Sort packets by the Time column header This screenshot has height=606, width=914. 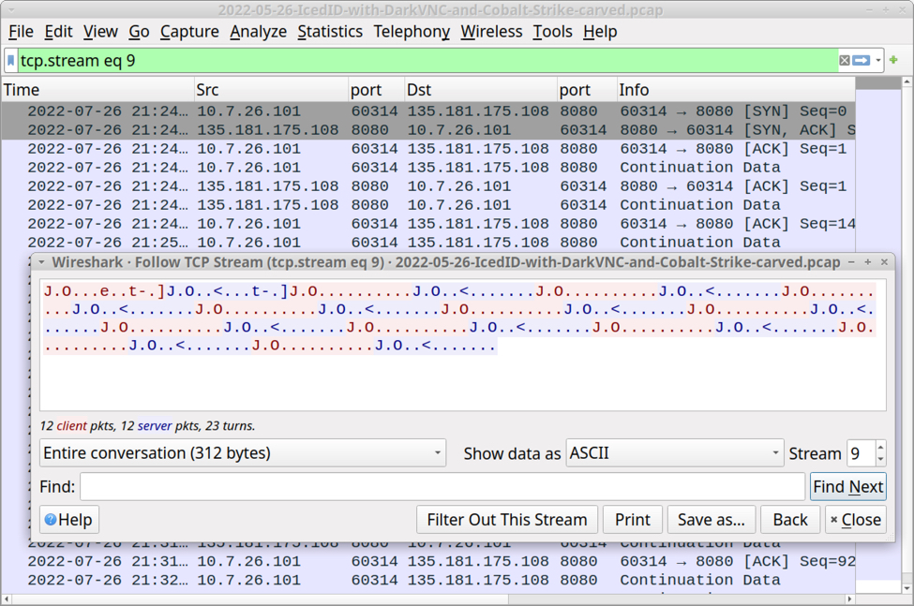tap(97, 90)
